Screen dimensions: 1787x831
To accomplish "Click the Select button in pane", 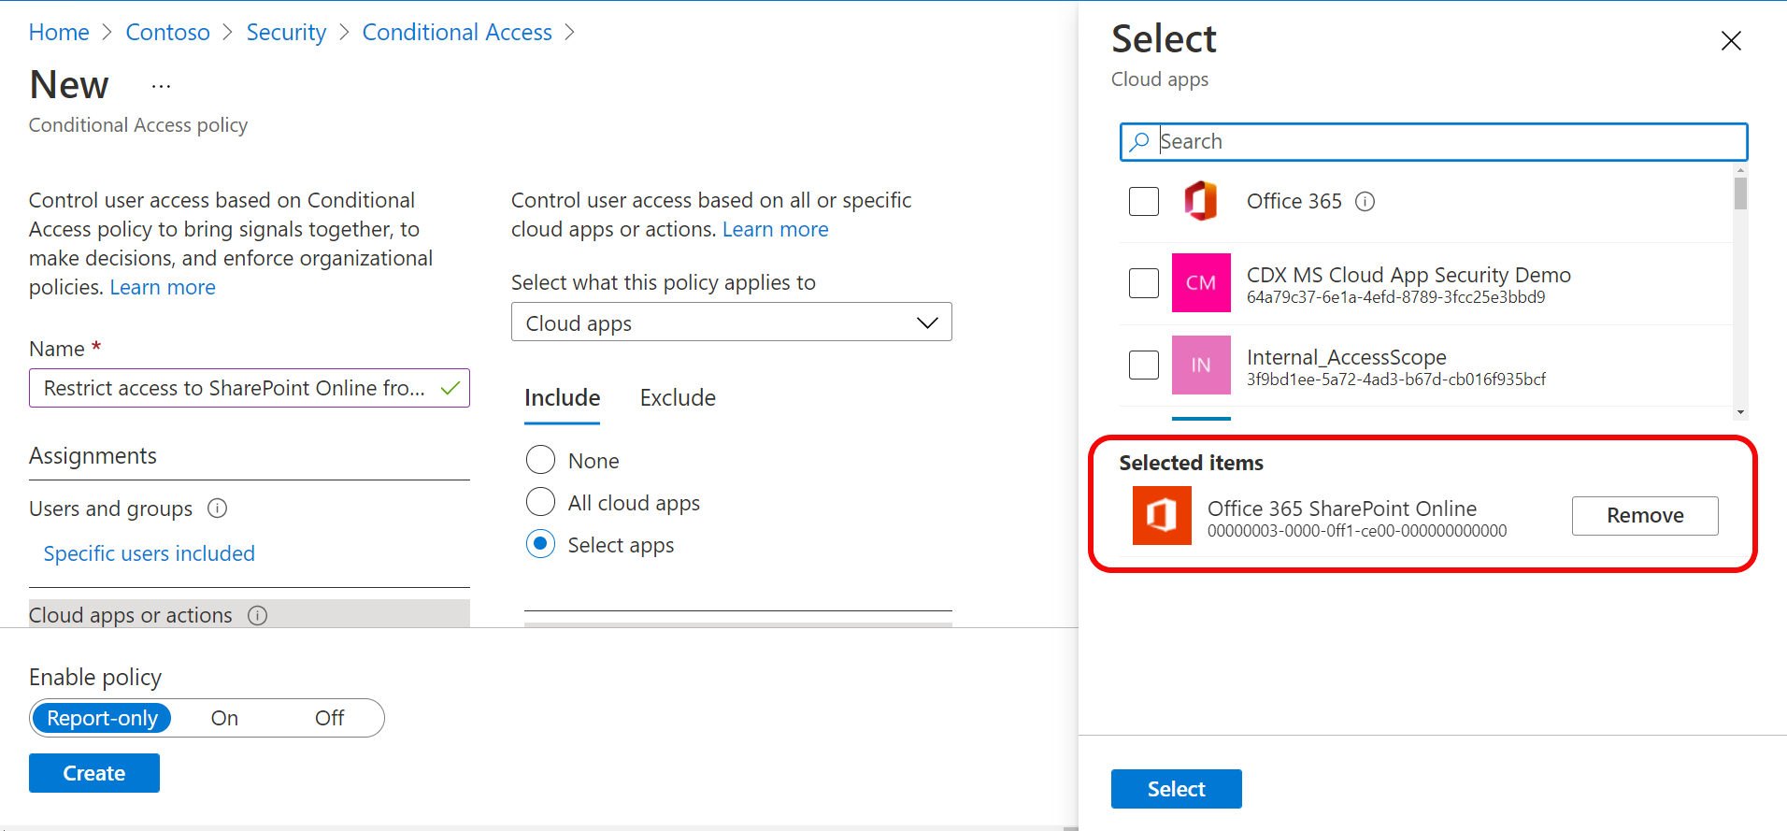I will pos(1176,789).
